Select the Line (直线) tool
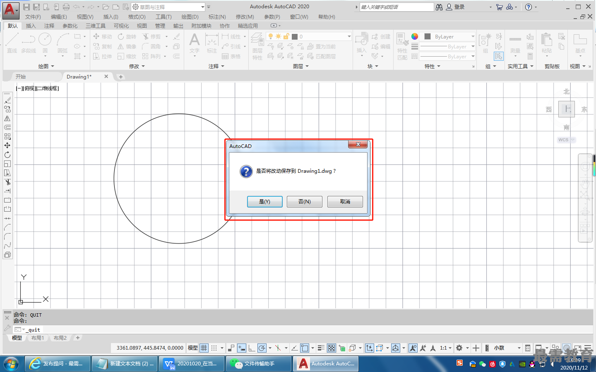This screenshot has width=596, height=372. pyautogui.click(x=12, y=44)
